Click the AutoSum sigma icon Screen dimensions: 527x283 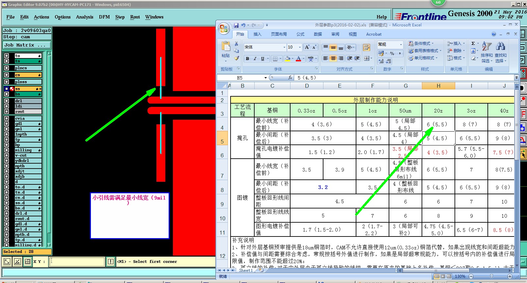tap(473, 43)
